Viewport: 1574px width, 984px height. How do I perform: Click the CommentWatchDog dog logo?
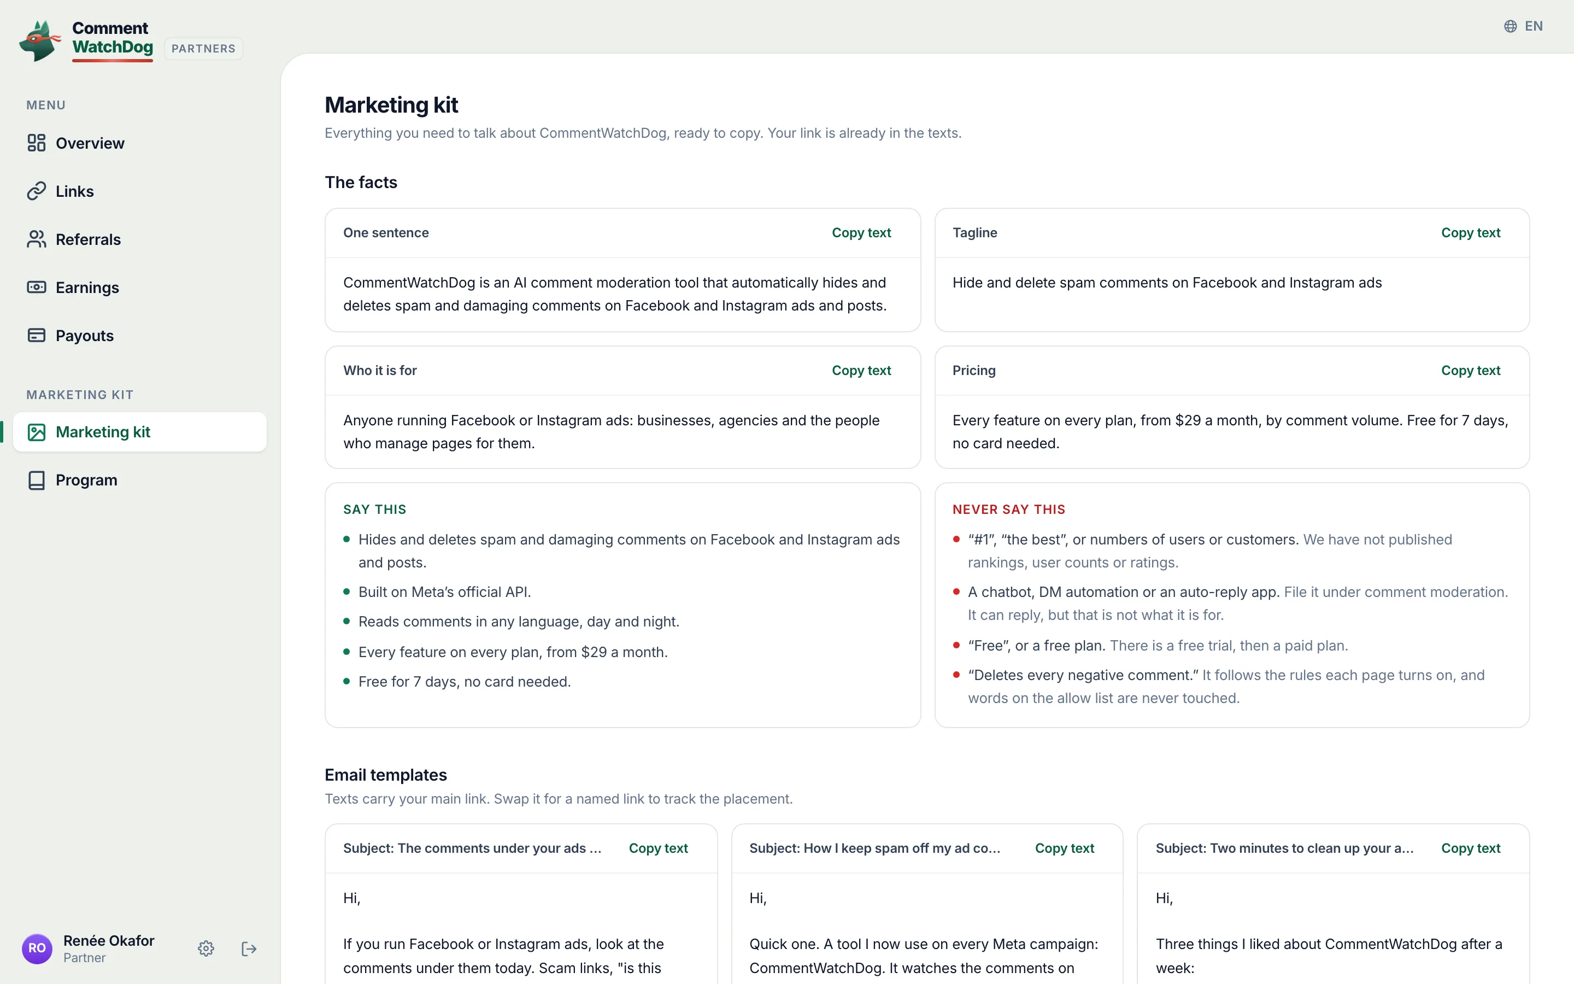coord(40,41)
